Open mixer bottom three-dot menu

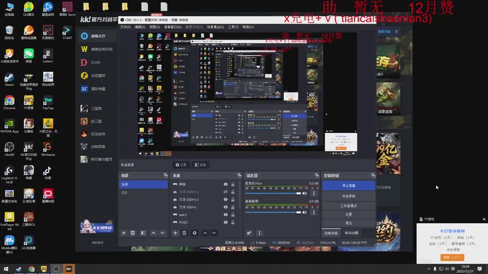pyautogui.click(x=259, y=233)
